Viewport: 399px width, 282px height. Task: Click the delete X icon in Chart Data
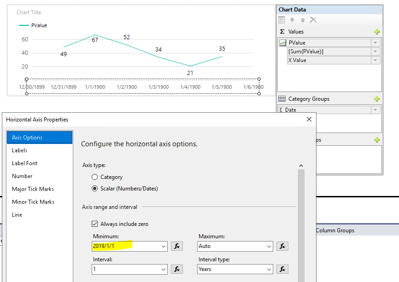point(313,20)
